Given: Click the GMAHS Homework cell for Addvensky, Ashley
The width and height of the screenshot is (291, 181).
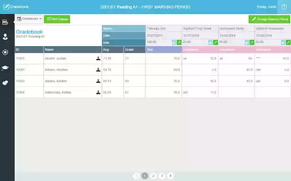Looking at the screenshot, I should [x=273, y=92].
